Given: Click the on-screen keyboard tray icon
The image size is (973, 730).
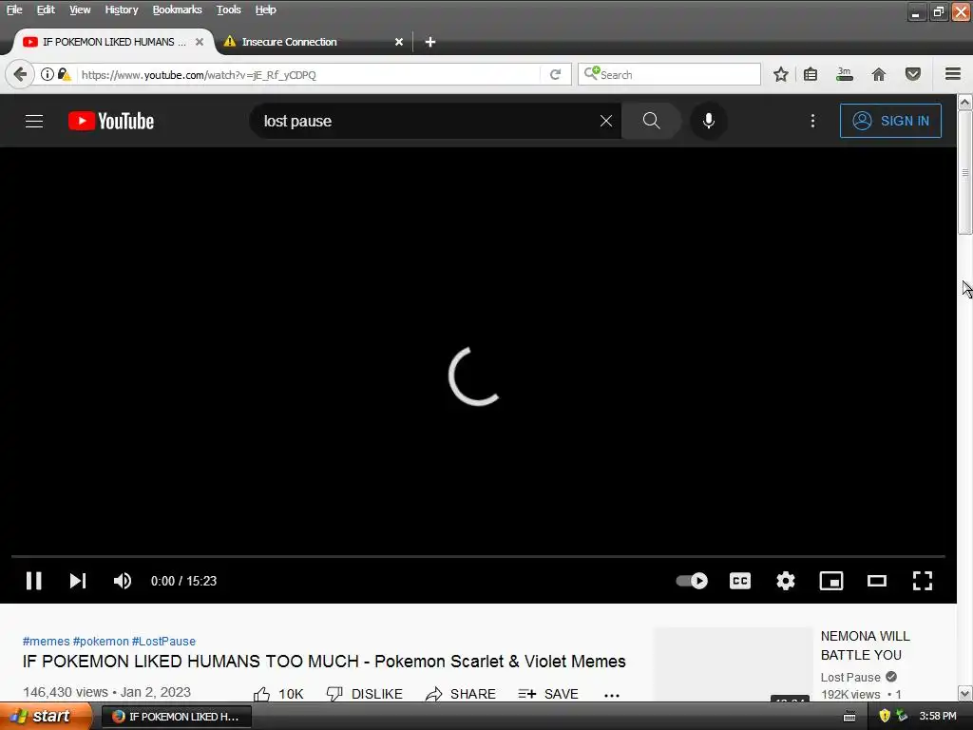Looking at the screenshot, I should point(850,717).
